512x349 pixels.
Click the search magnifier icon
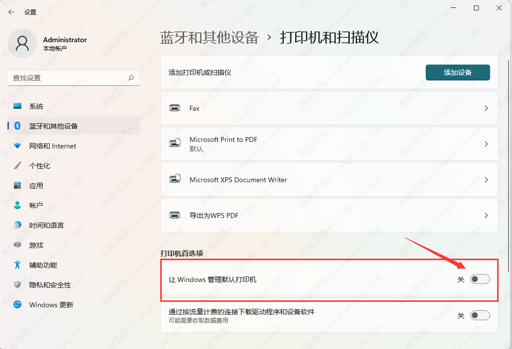point(131,78)
